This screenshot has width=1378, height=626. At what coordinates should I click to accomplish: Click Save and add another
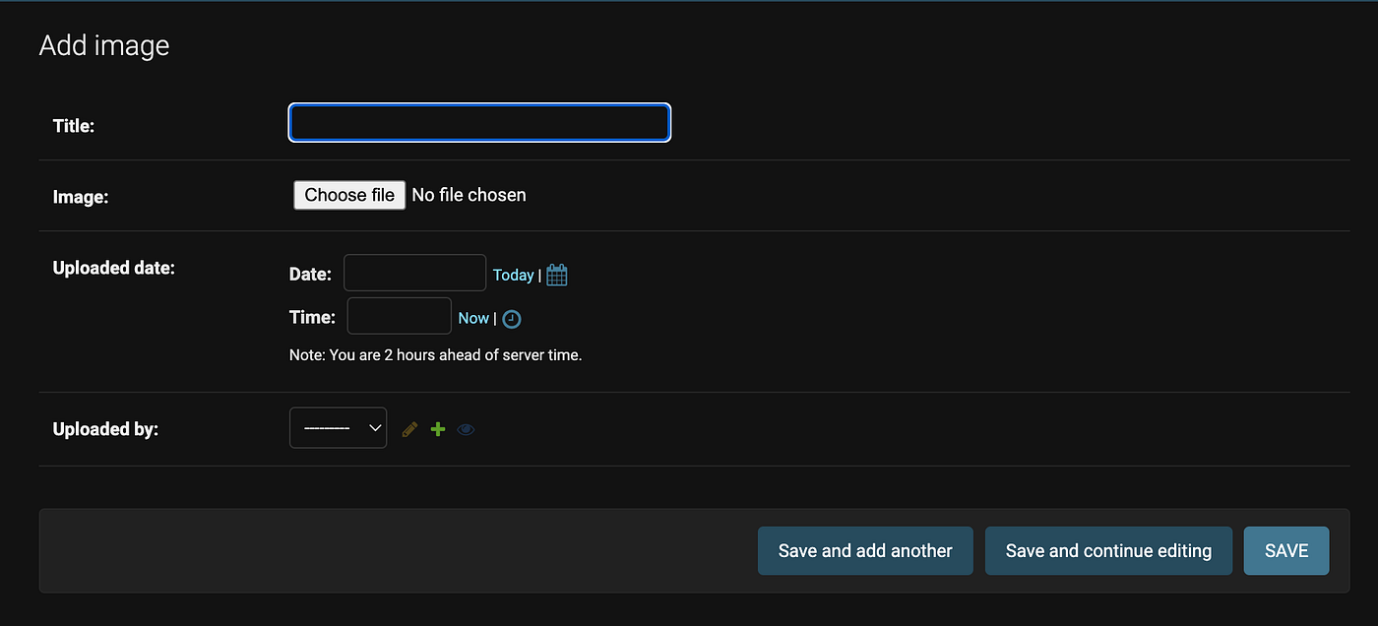864,550
